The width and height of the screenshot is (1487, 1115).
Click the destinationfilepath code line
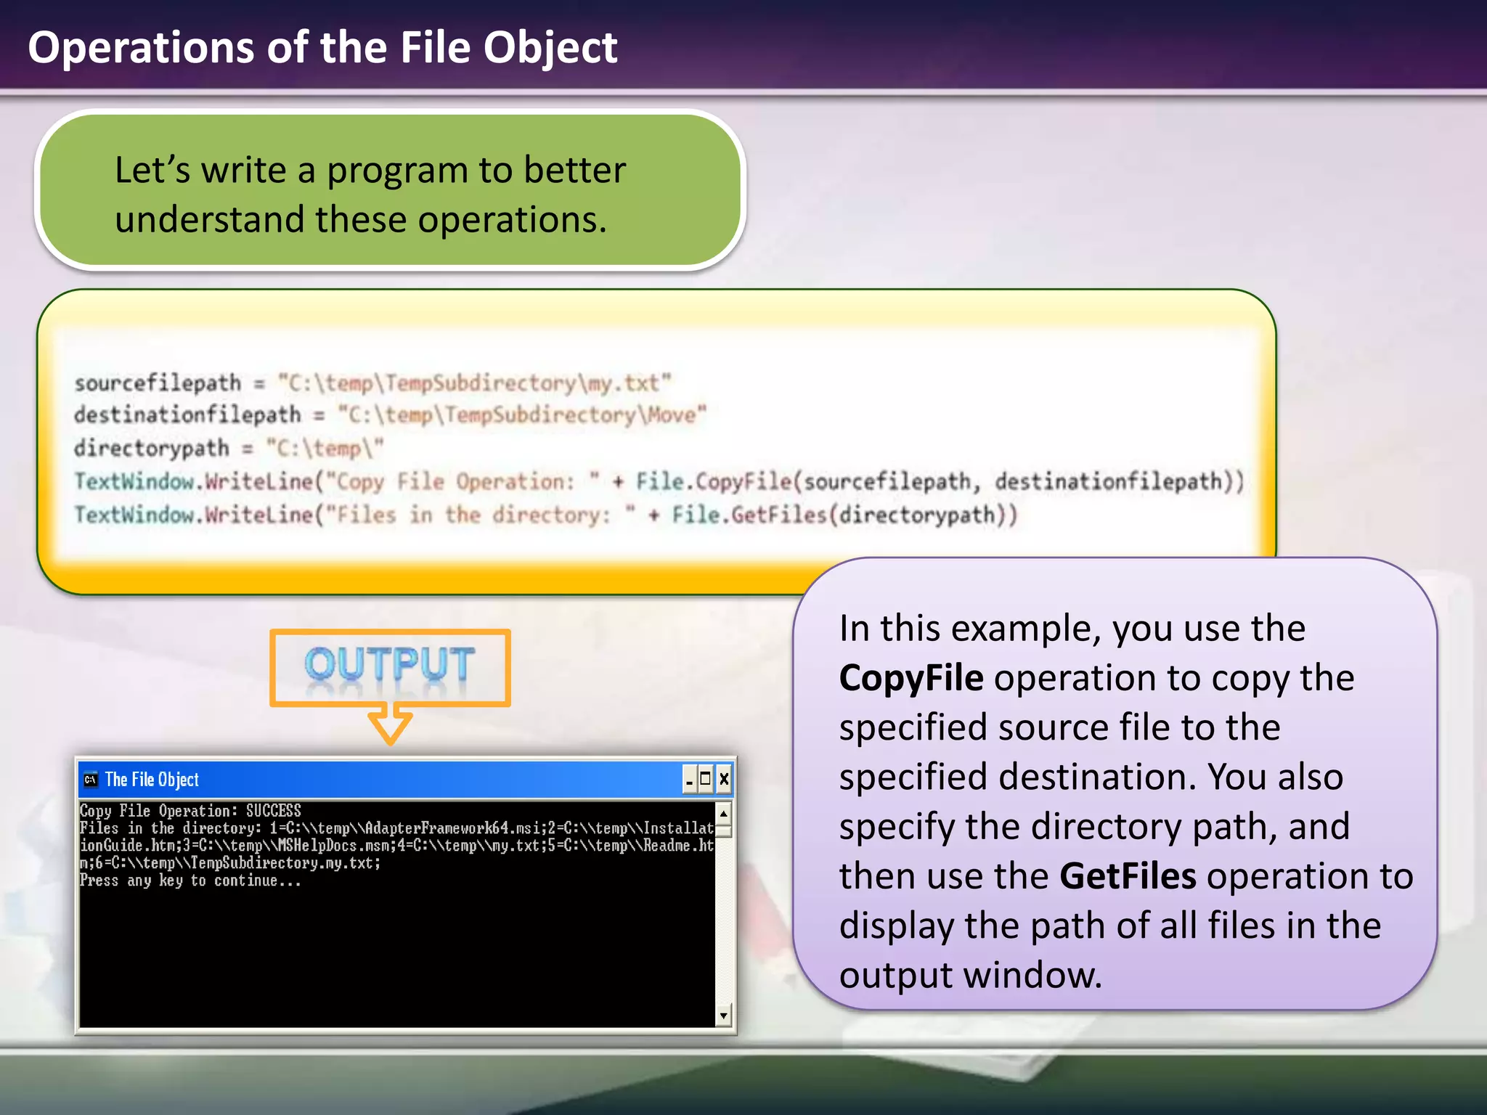click(390, 414)
